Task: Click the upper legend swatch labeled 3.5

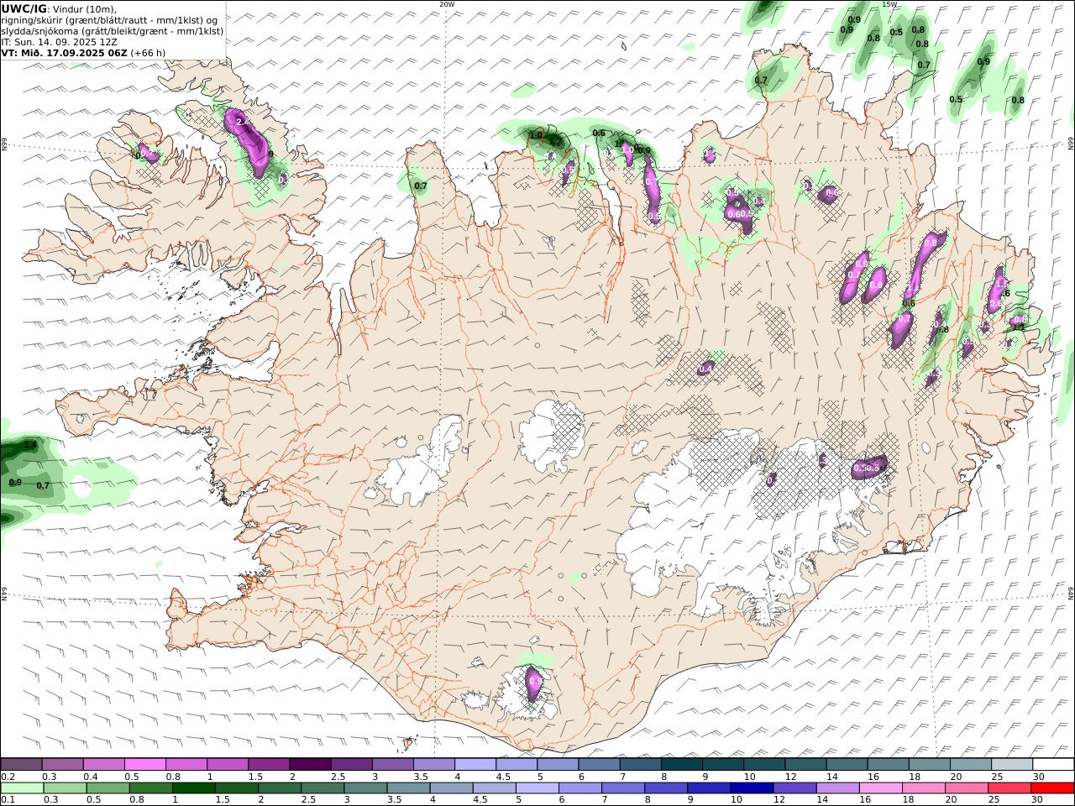Action: point(433,765)
